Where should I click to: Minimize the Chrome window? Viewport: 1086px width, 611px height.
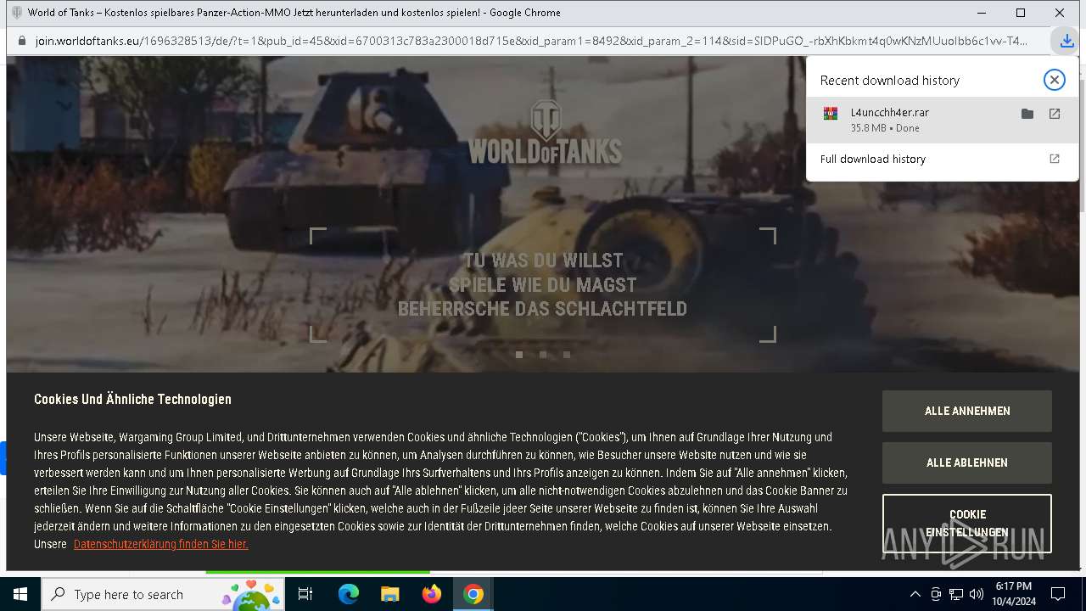982,13
